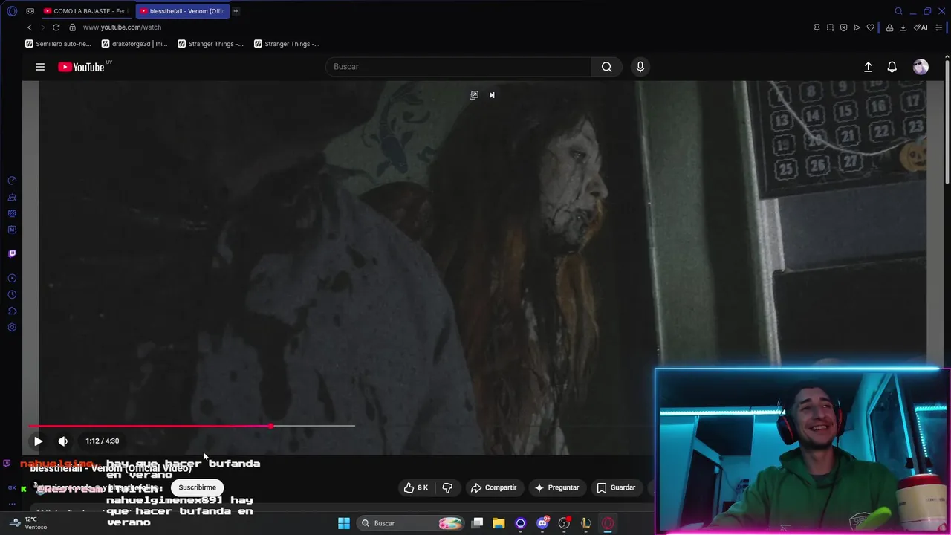Open first Stranger Things bookmark
This screenshot has height=535, width=951.
pos(211,44)
